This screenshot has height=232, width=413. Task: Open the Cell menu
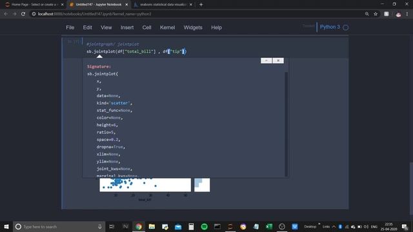(146, 27)
